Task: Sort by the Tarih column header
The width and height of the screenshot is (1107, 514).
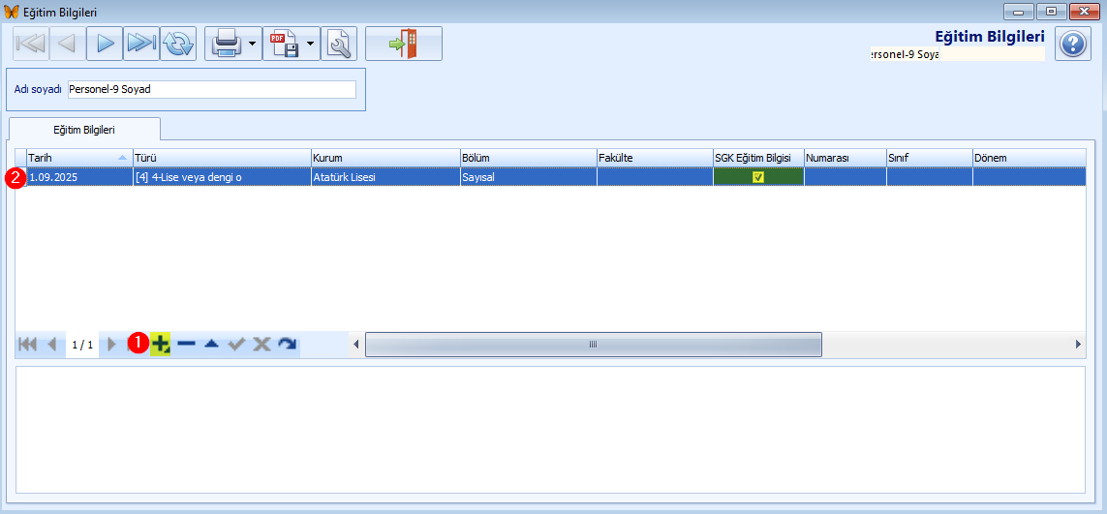Action: (x=77, y=157)
